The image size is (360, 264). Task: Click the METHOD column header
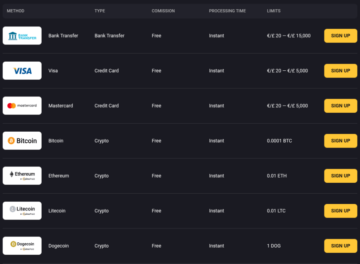16,11
